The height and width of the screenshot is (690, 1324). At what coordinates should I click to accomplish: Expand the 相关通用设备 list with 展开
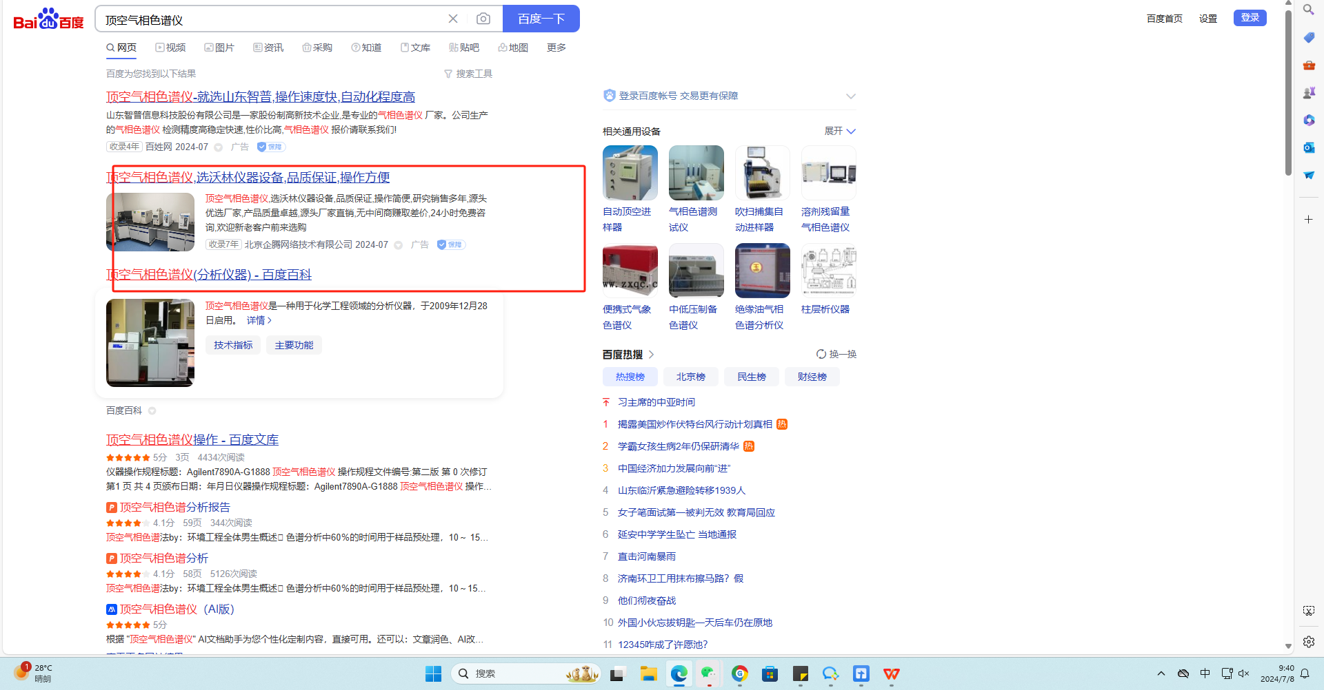840,131
